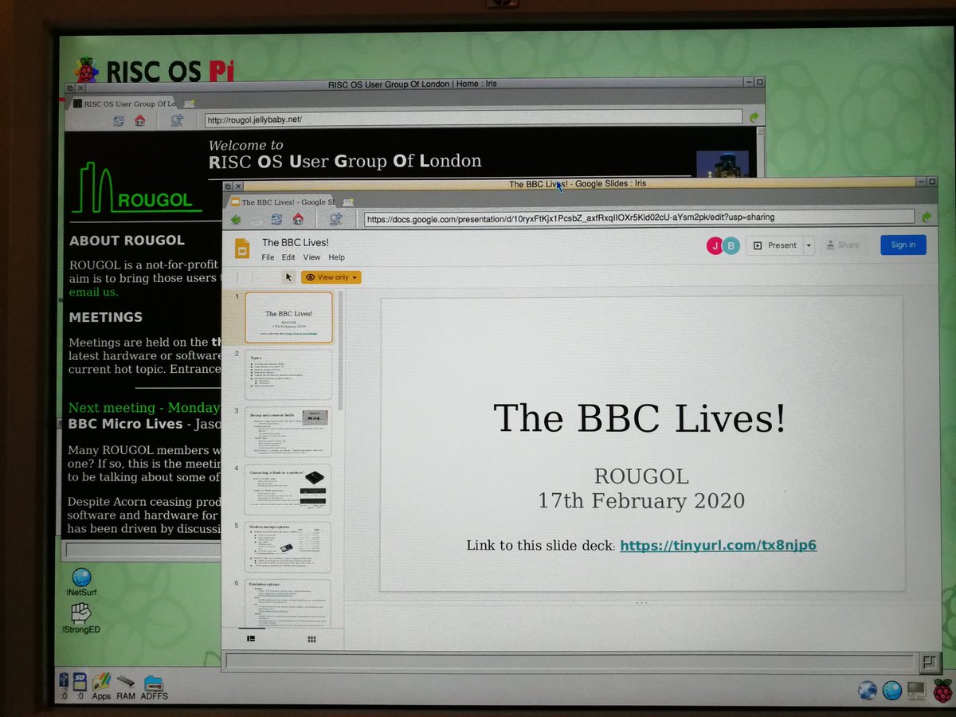Click Next meeting - Monday green text
The width and height of the screenshot is (956, 717).
pos(144,408)
